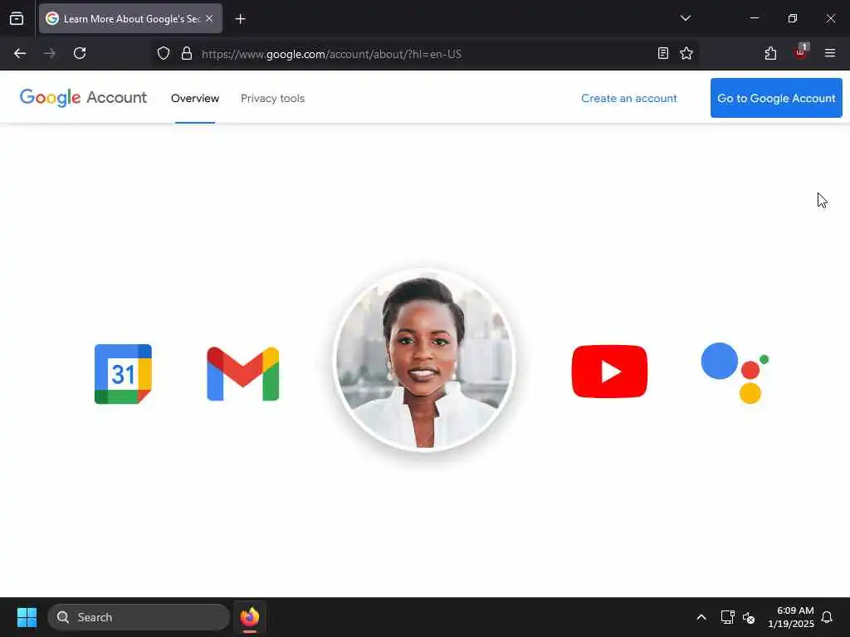Bookmark this page with star icon
The width and height of the screenshot is (850, 637).
(686, 53)
